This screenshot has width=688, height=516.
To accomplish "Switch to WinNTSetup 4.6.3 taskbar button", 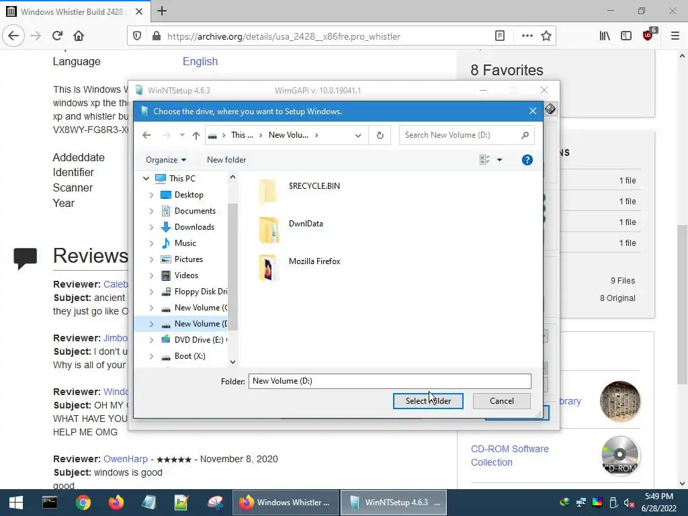I will point(394,503).
